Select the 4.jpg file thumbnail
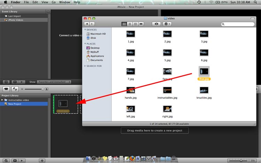The height and width of the screenshot is (163, 261). click(130, 53)
